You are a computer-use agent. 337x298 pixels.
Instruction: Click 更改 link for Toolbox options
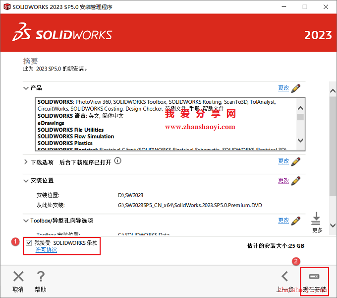click(283, 221)
